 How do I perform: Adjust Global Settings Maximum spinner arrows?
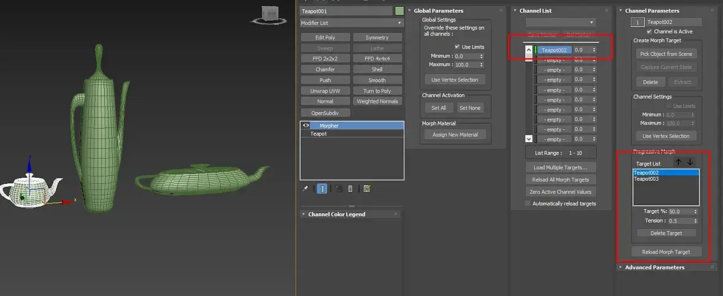pos(482,64)
